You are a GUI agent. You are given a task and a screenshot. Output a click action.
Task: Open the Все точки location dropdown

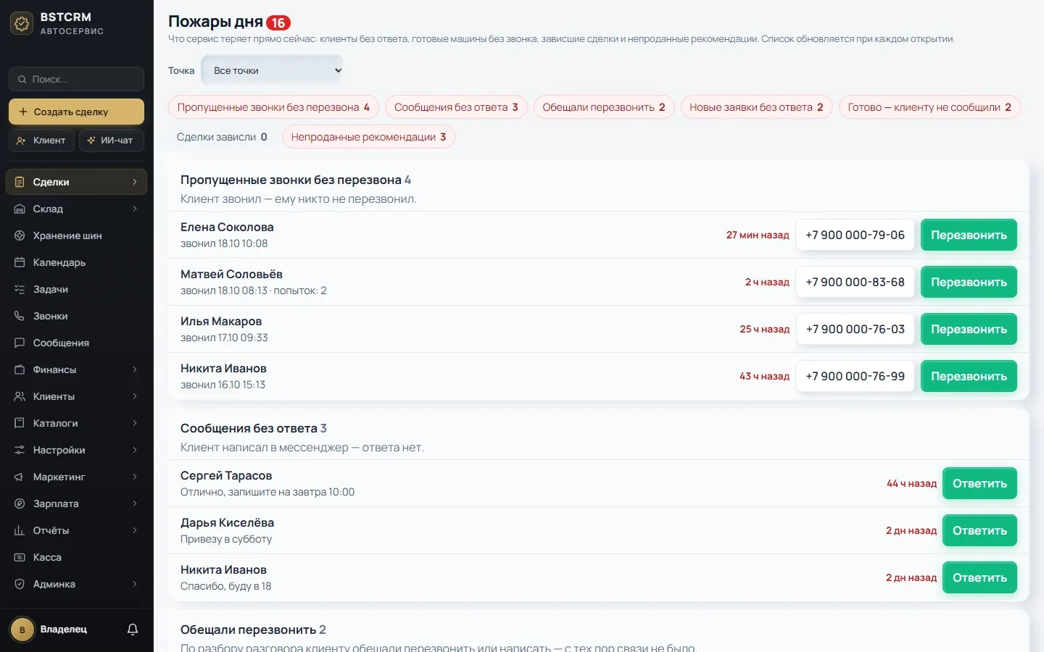[x=272, y=70]
